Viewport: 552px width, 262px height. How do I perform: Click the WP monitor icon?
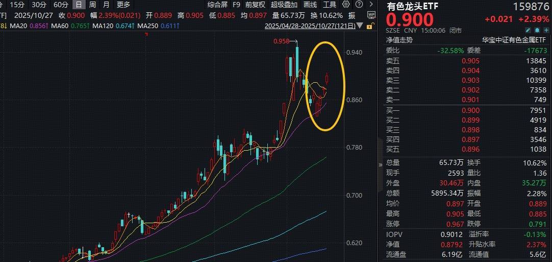point(371,14)
